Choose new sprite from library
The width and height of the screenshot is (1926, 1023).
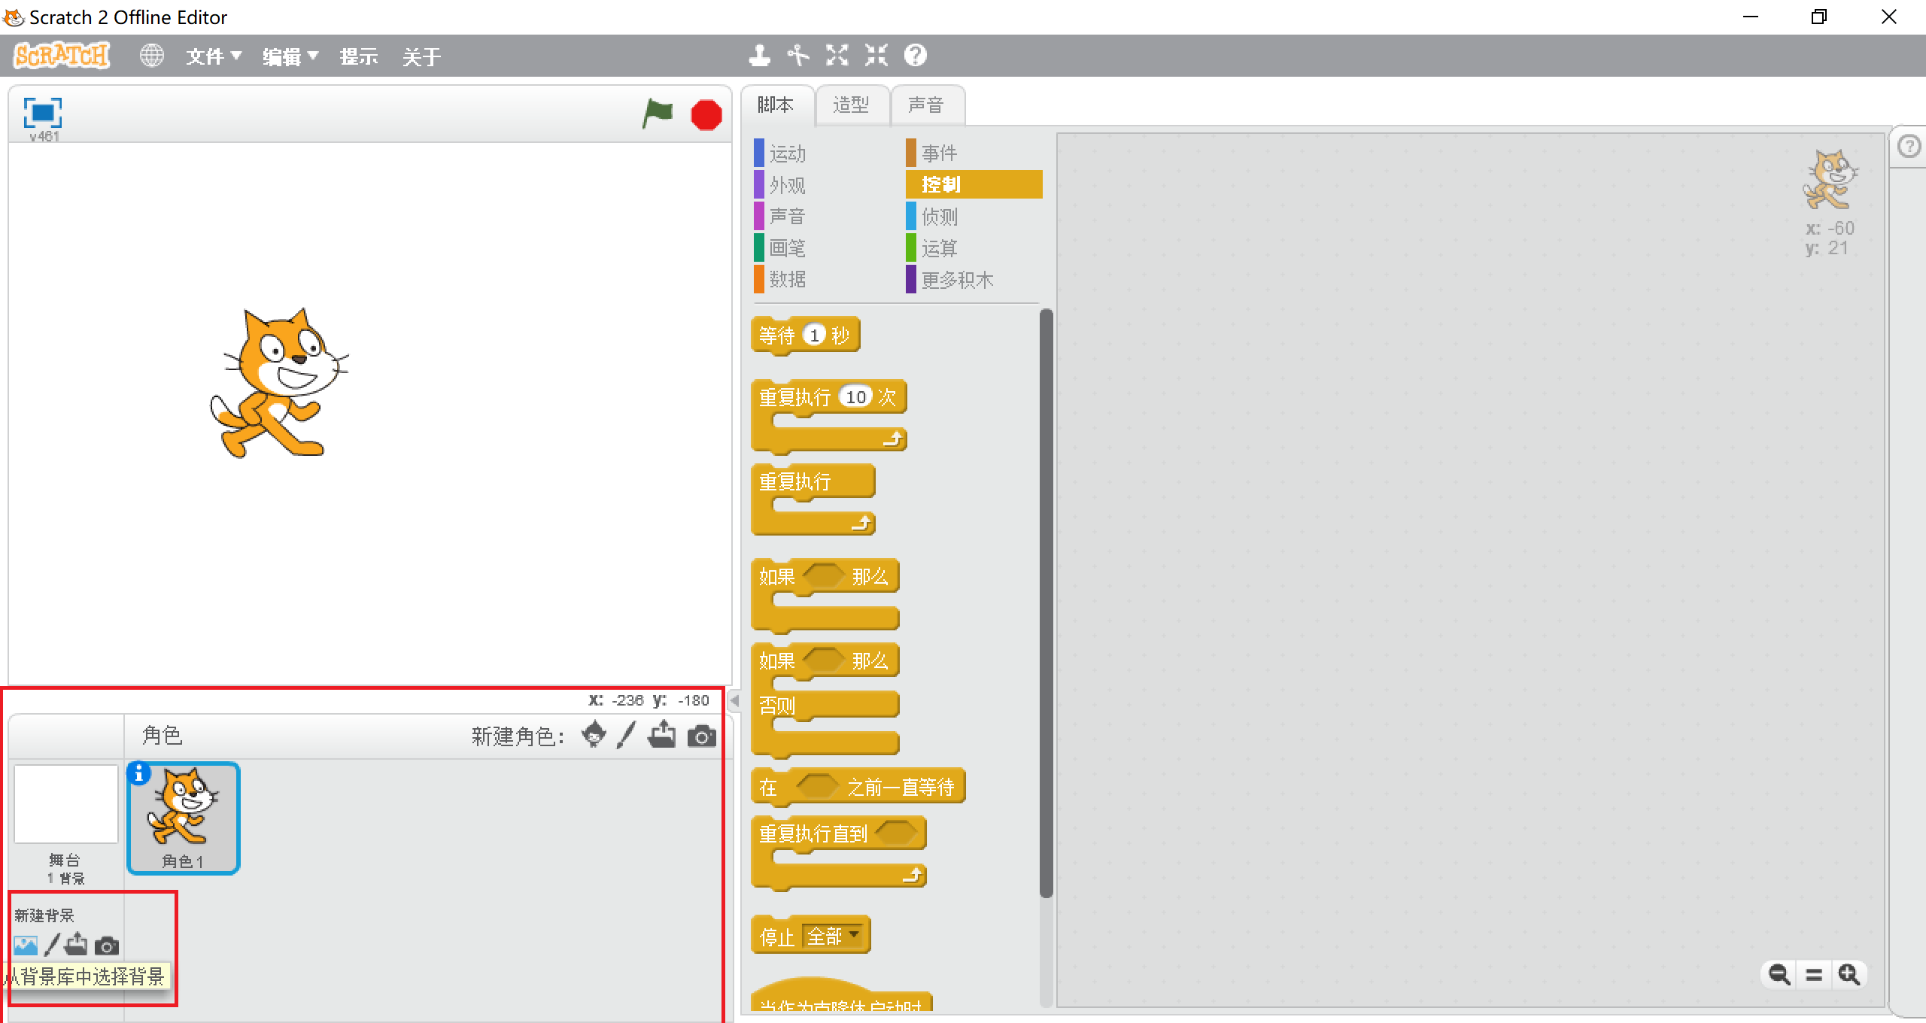[594, 735]
